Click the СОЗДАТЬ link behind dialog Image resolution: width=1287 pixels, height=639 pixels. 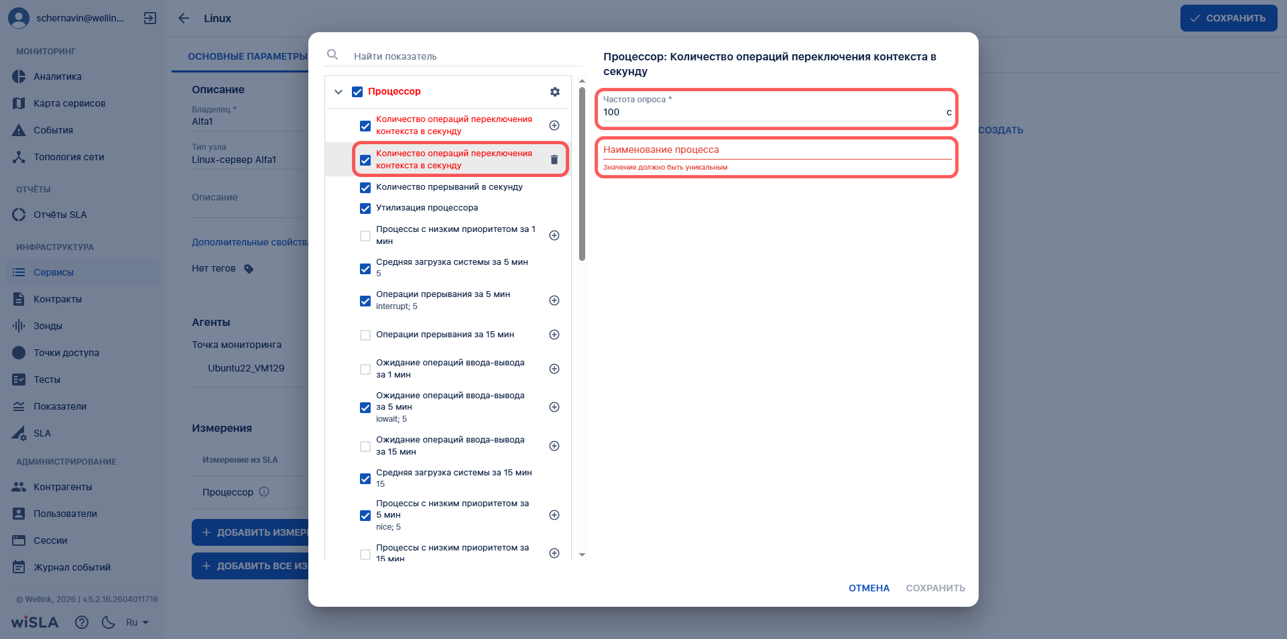[1000, 130]
